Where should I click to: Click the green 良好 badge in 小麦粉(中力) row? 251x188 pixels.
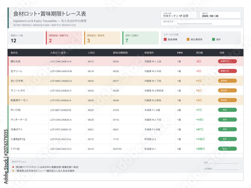227,139
